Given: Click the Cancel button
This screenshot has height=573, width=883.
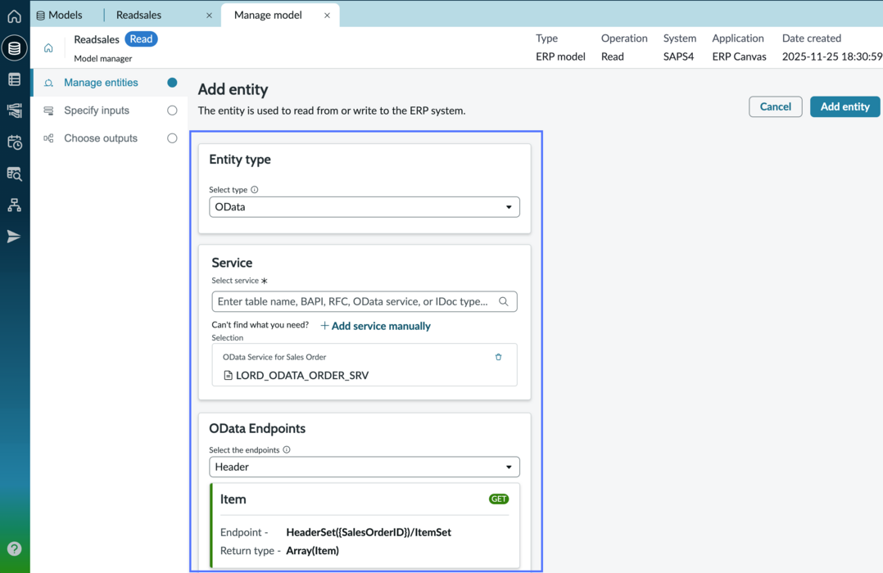Looking at the screenshot, I should coord(776,107).
